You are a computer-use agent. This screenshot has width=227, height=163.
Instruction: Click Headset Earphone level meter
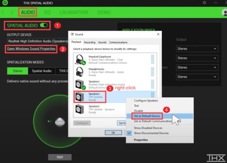click(x=152, y=59)
